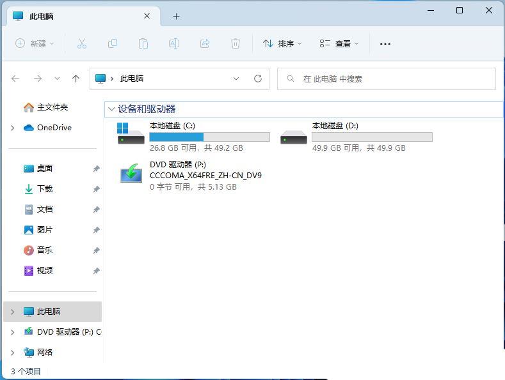The width and height of the screenshot is (505, 380).
Task: Click the monitor icon in address bar
Action: pos(100,79)
